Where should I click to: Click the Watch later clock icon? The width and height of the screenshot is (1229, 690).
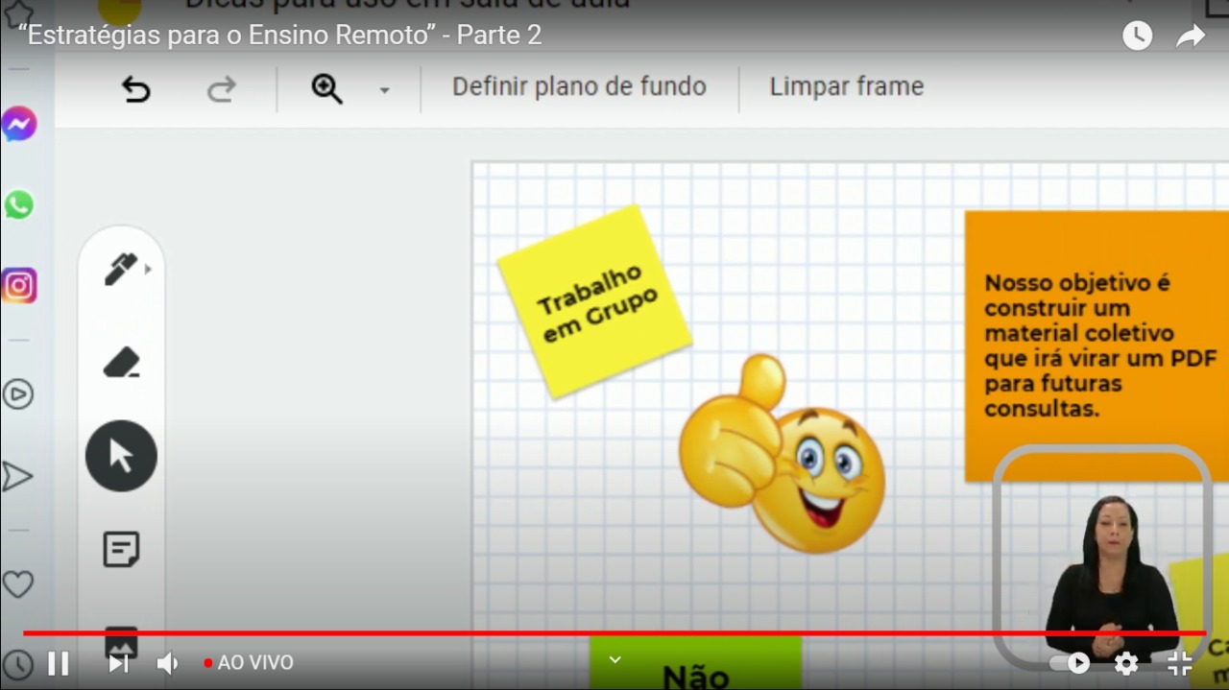1137,36
